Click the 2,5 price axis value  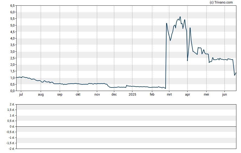pyautogui.click(x=12, y=58)
